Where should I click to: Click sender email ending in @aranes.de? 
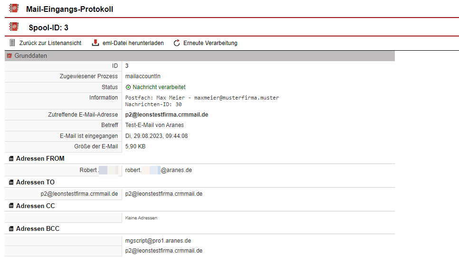158,170
